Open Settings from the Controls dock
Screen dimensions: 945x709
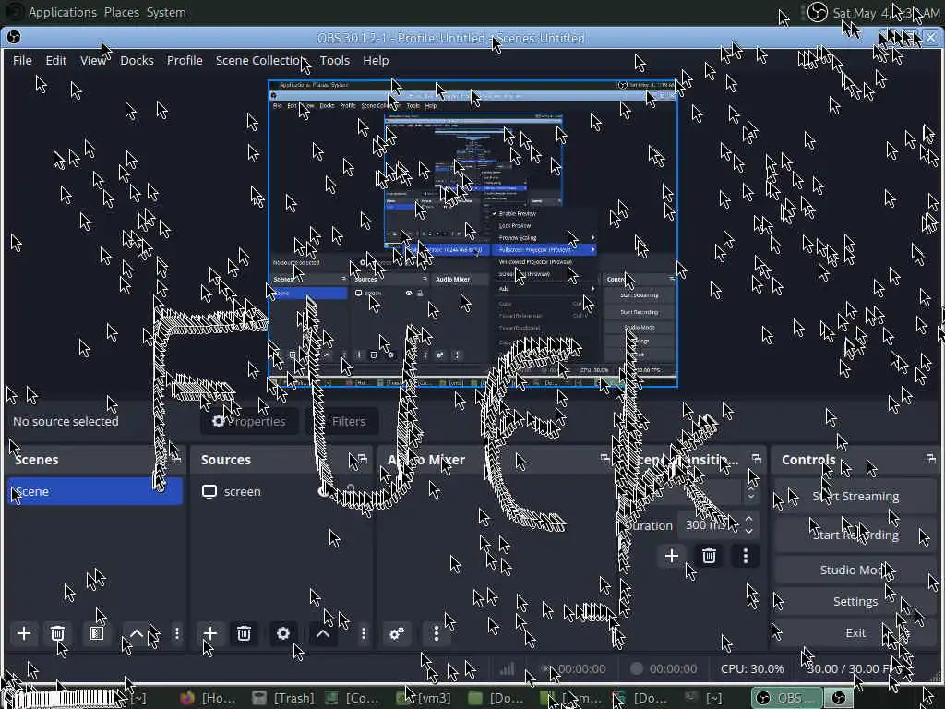(x=855, y=601)
